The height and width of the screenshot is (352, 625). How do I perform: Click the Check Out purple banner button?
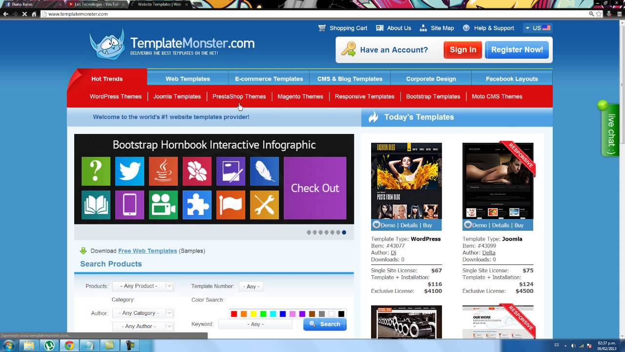315,188
